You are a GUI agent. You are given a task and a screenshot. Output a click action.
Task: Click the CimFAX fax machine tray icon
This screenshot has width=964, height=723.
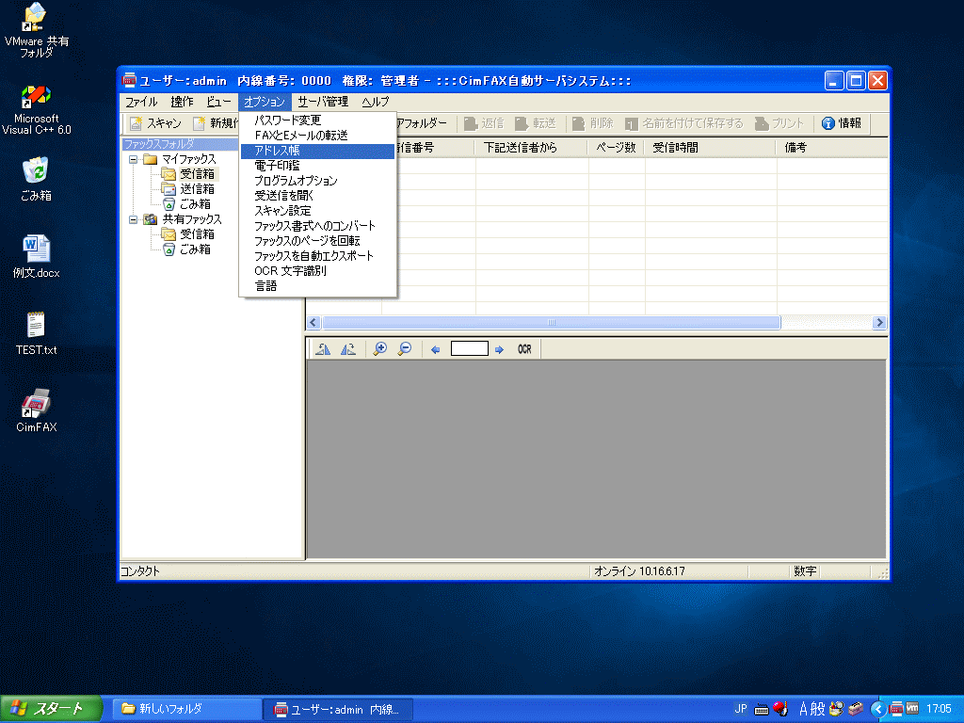point(896,709)
